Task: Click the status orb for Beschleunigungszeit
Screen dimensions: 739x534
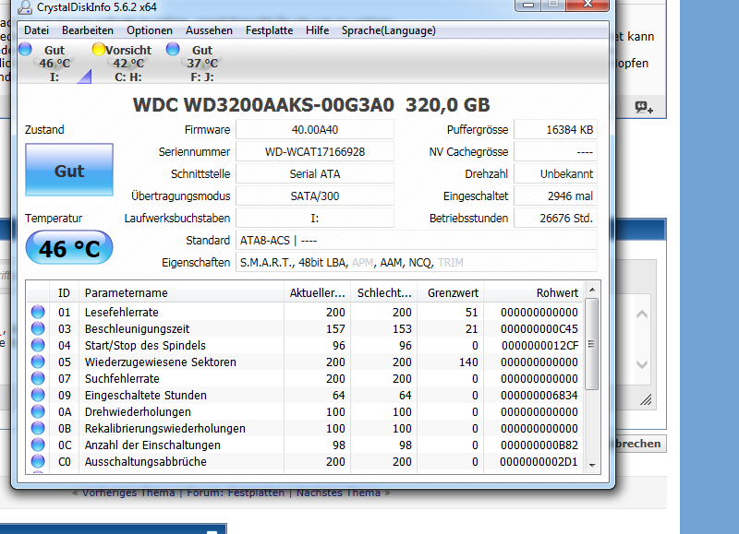Action: (38, 328)
